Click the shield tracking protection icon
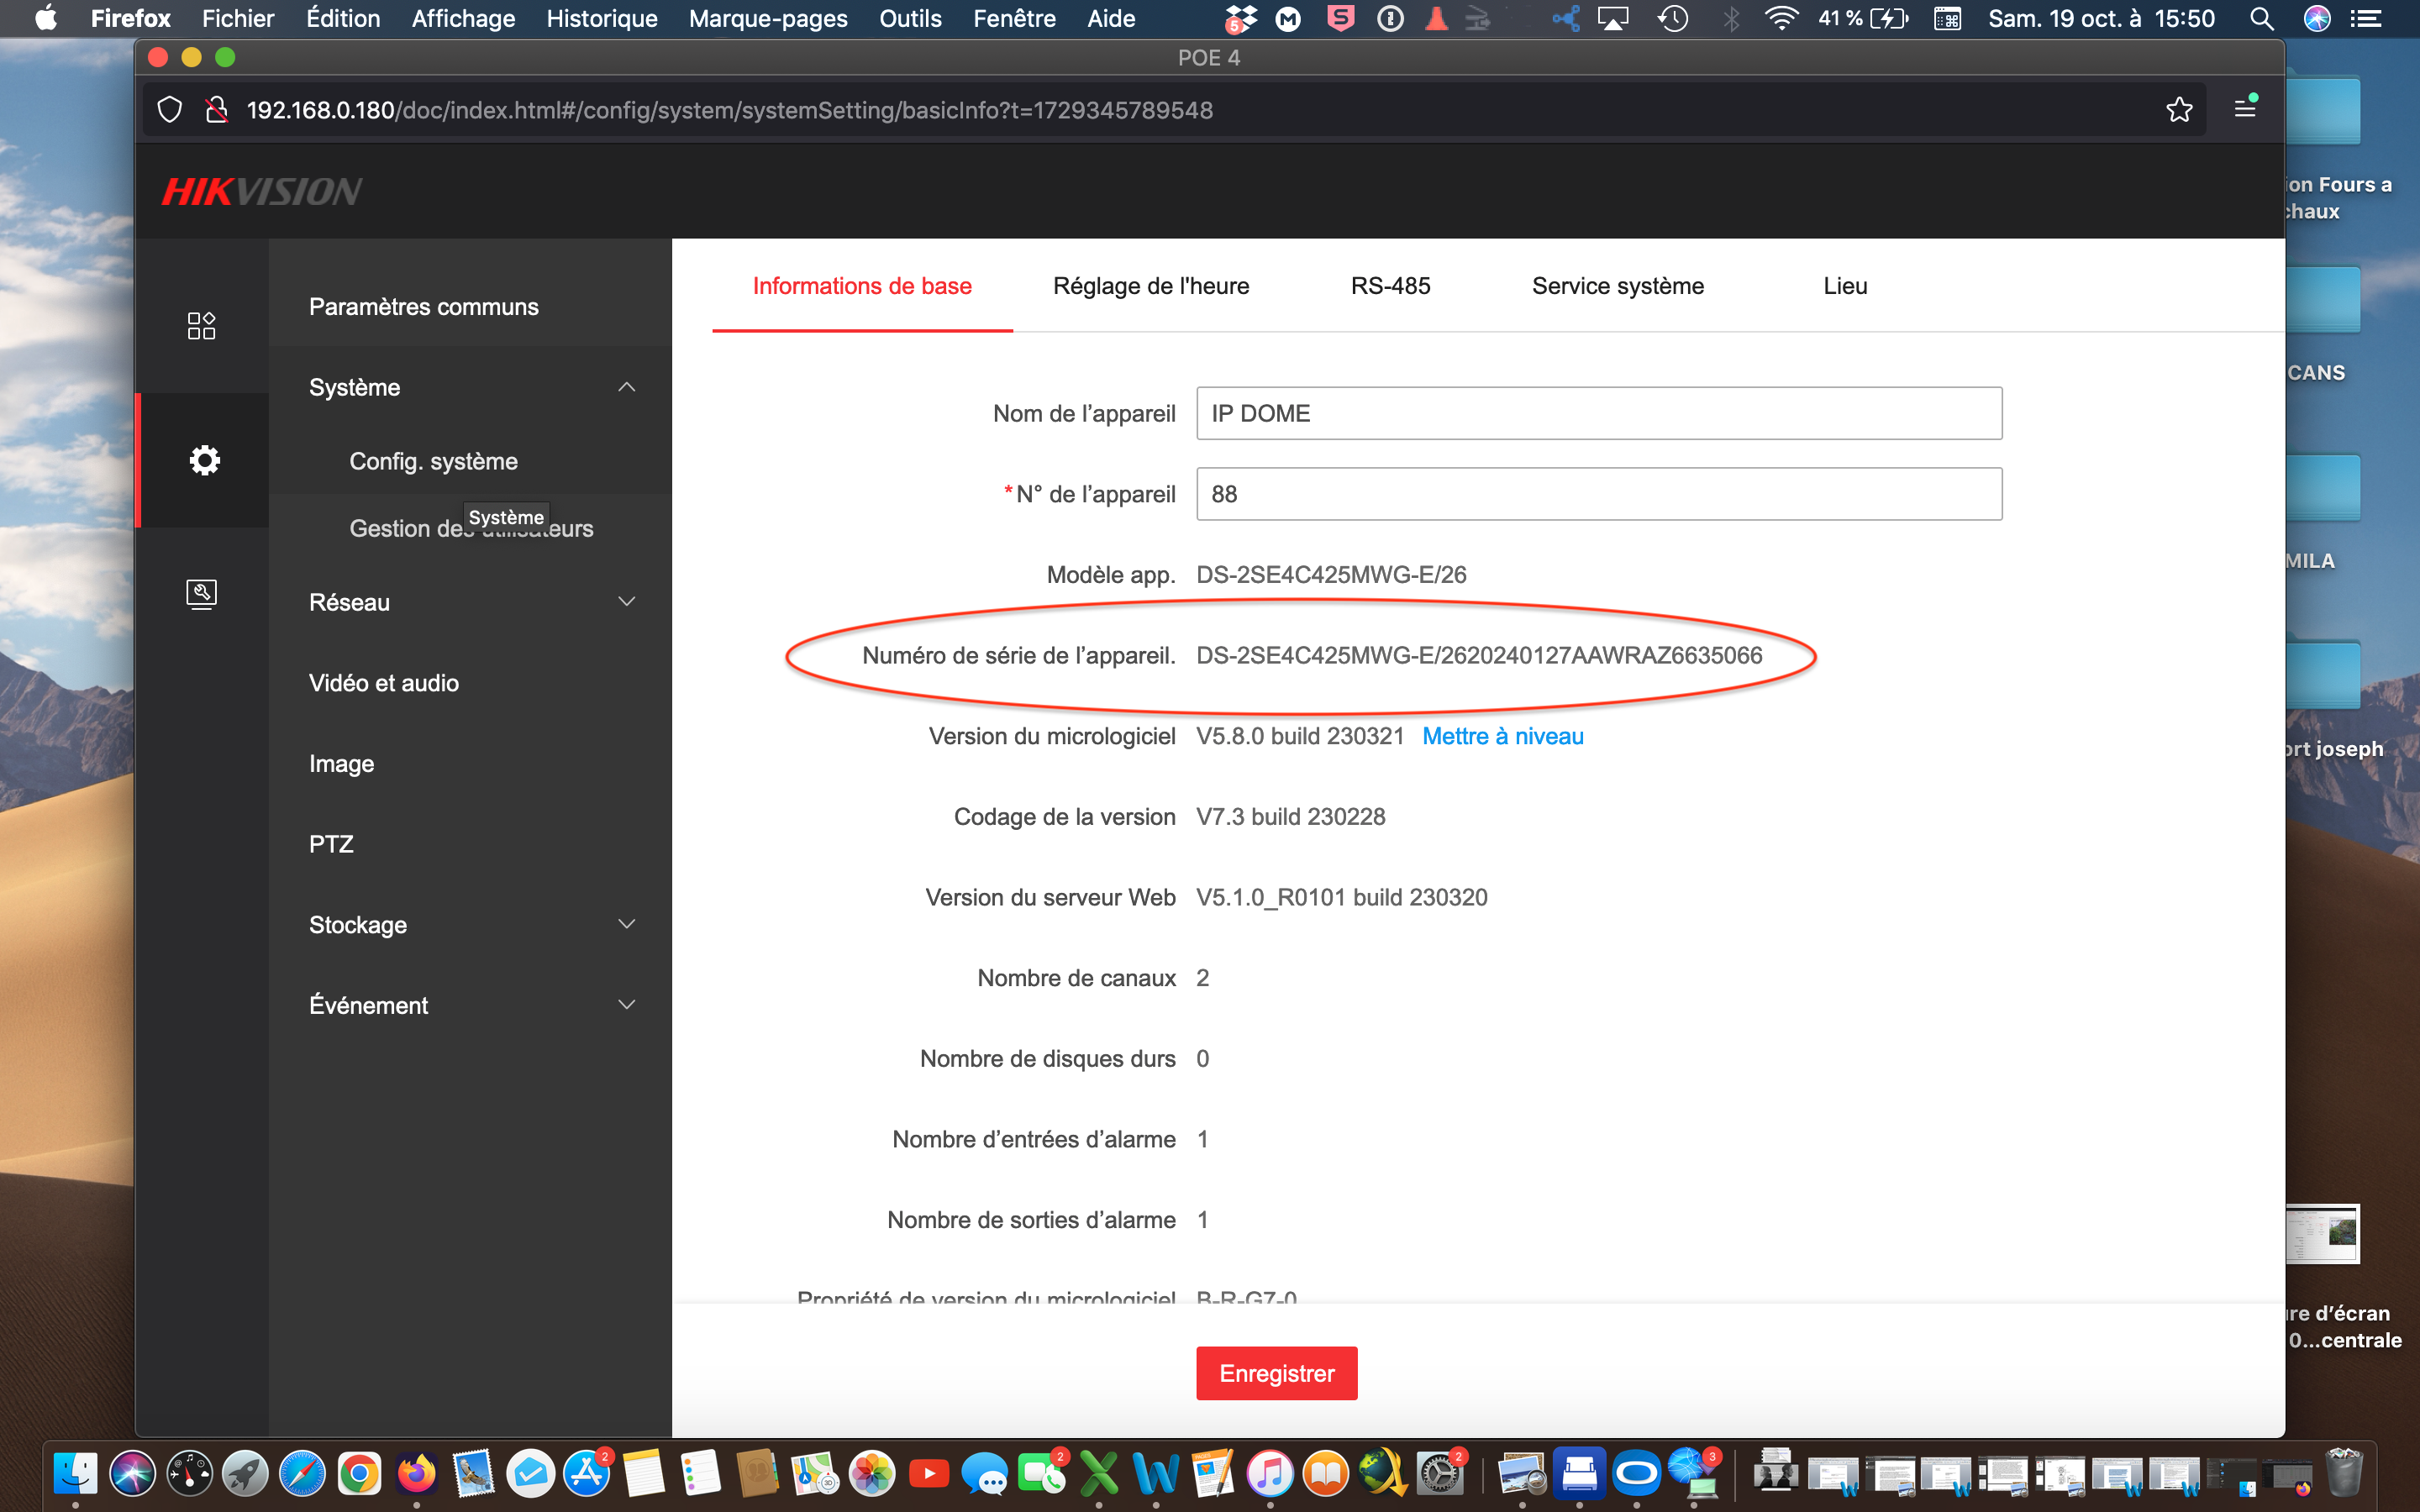The image size is (2420, 1512). pos(170,110)
